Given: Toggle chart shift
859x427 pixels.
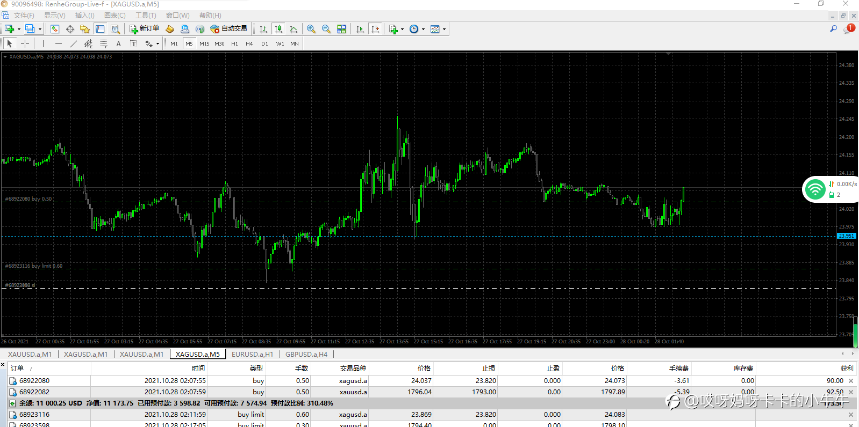Looking at the screenshot, I should tap(375, 29).
